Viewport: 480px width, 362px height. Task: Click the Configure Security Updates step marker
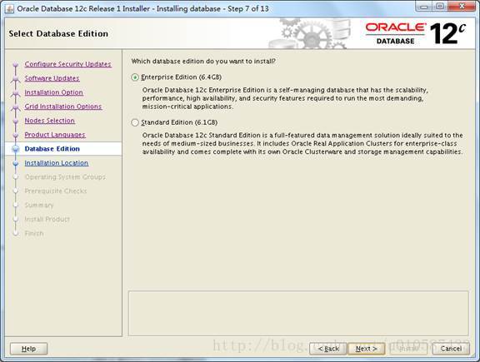click(16, 65)
